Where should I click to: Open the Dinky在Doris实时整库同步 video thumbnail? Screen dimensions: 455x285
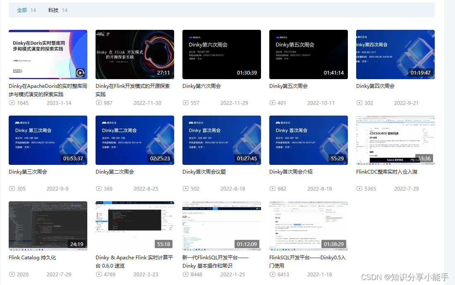[x=48, y=54]
